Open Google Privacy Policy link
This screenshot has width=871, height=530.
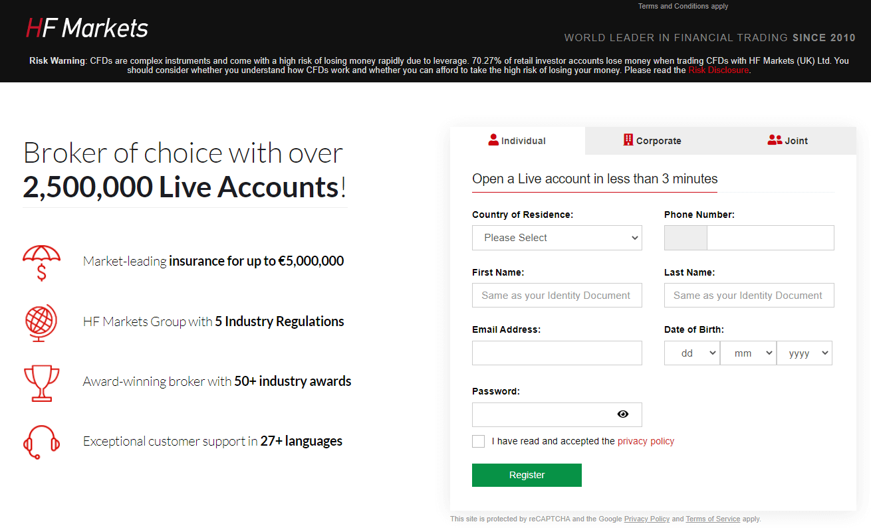click(x=647, y=519)
